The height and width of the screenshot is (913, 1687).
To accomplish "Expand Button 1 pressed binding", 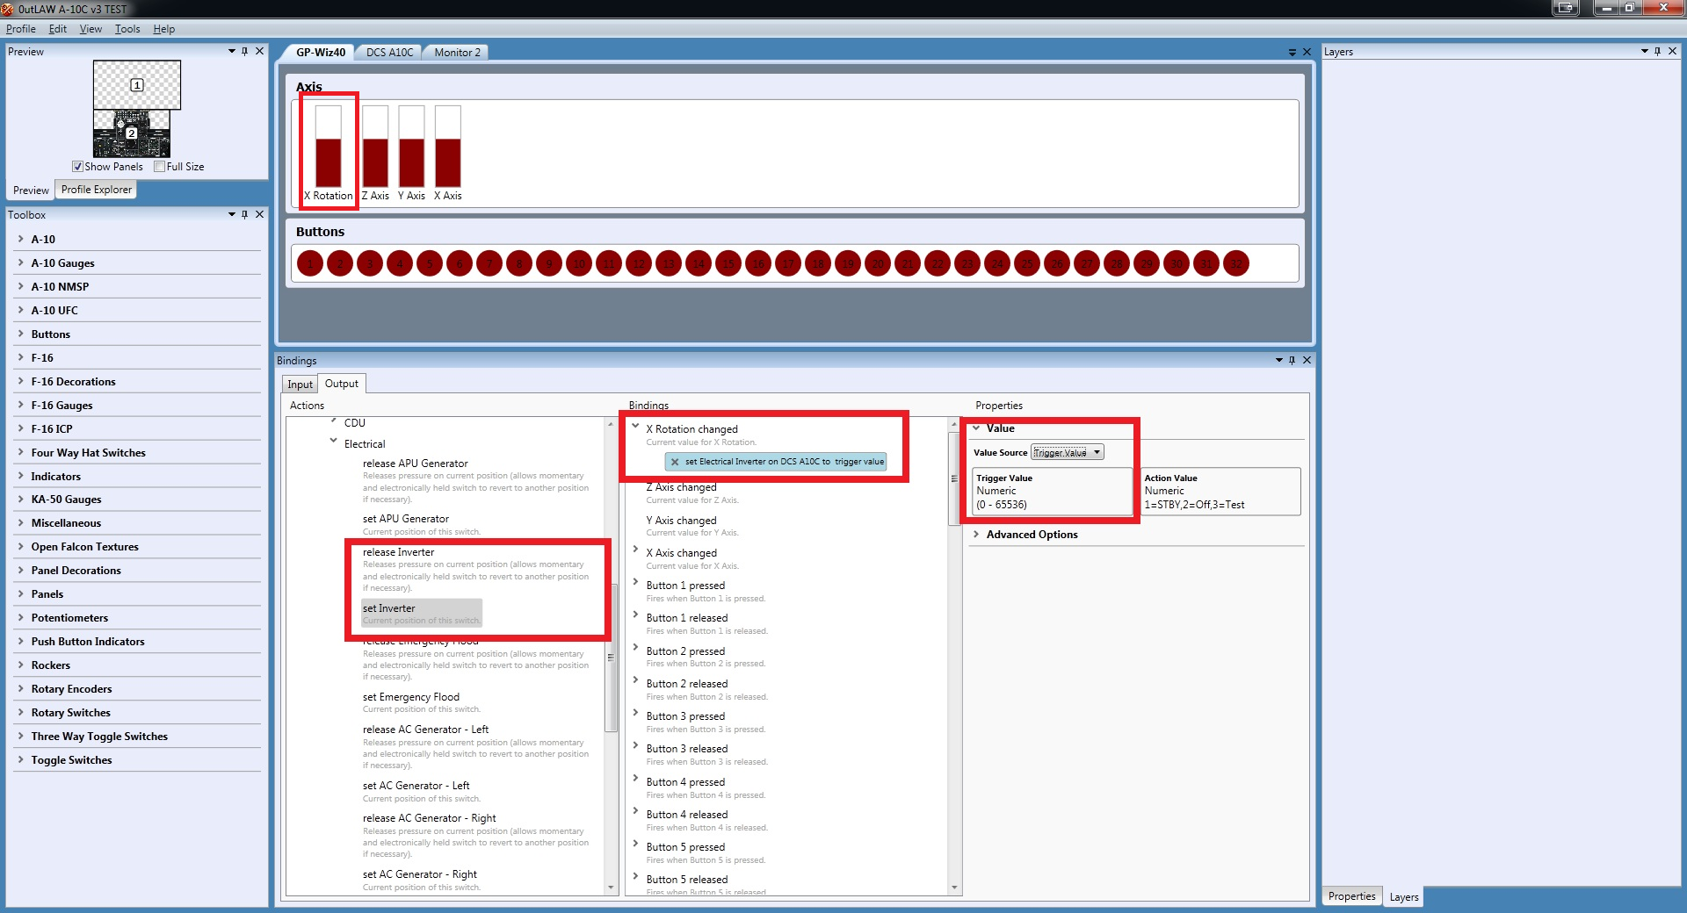I will (635, 583).
